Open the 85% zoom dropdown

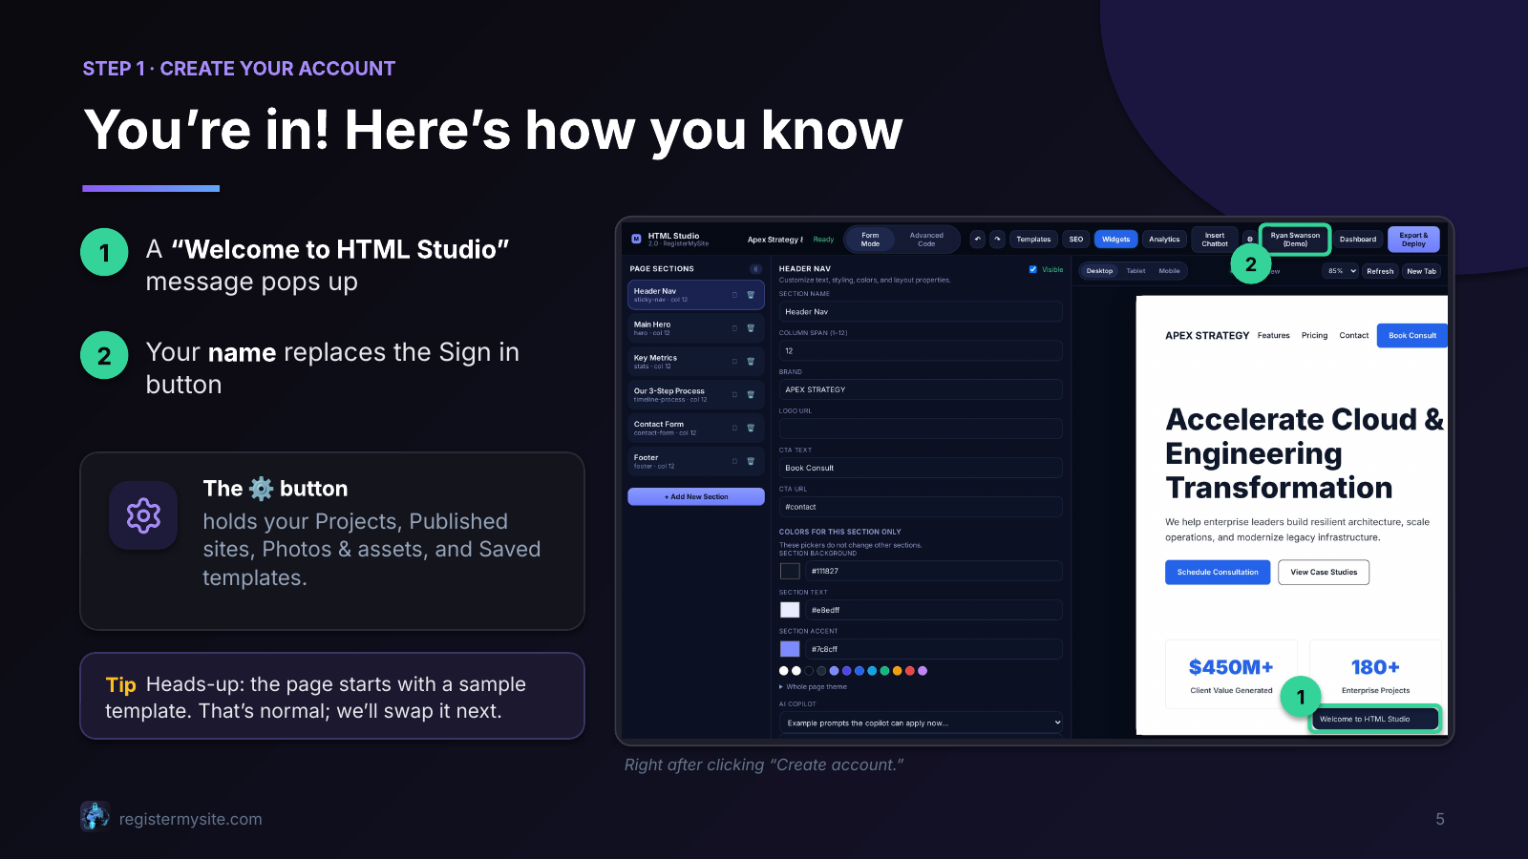[x=1341, y=271]
